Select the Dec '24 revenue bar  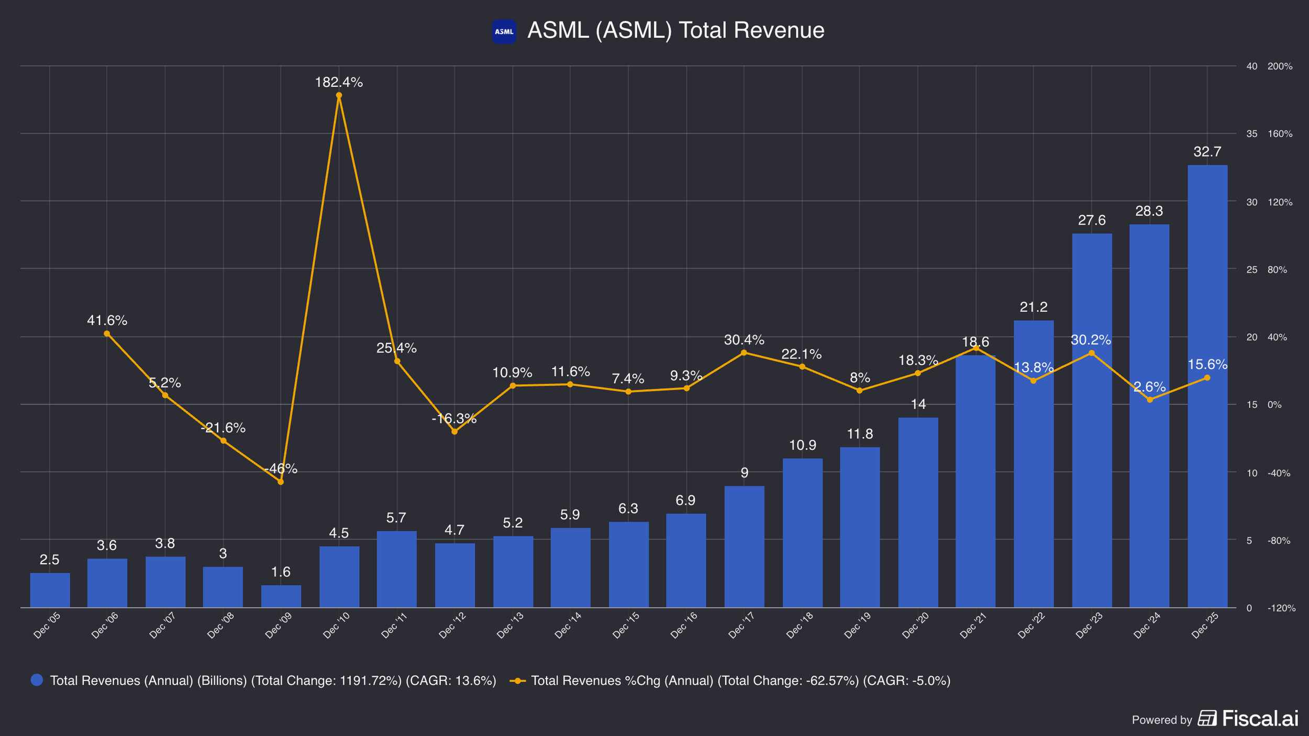1149,416
